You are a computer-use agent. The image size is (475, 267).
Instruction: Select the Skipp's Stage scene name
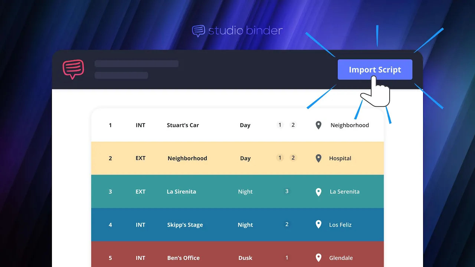coord(185,225)
